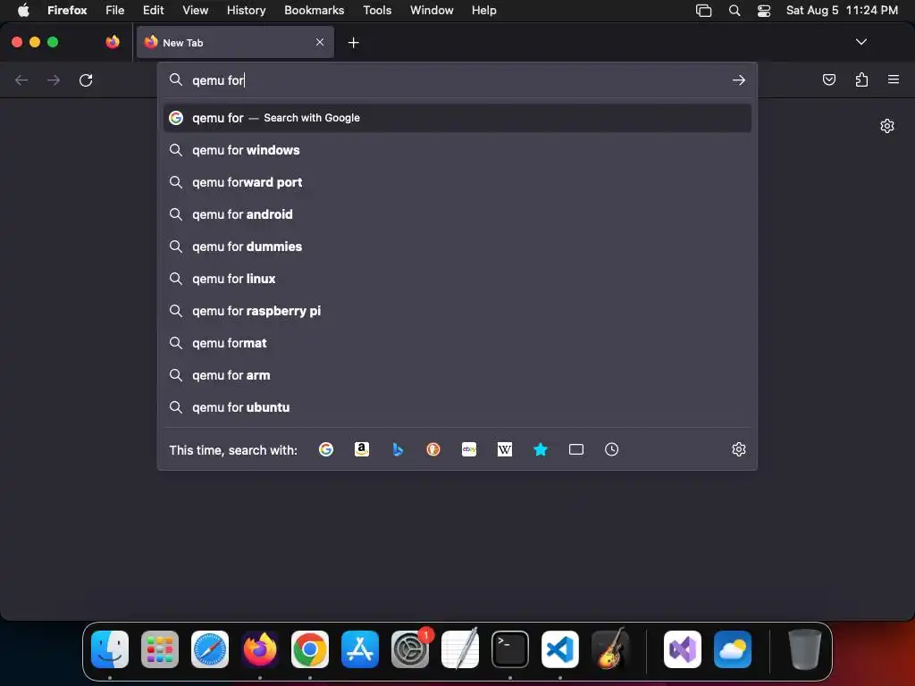Open TextEdit from the Dock
Viewport: 915px width, 686px height.
click(x=460, y=649)
